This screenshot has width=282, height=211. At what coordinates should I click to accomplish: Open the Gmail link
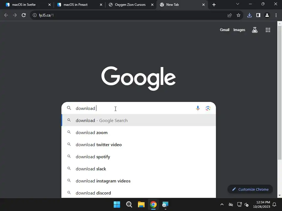(x=224, y=30)
